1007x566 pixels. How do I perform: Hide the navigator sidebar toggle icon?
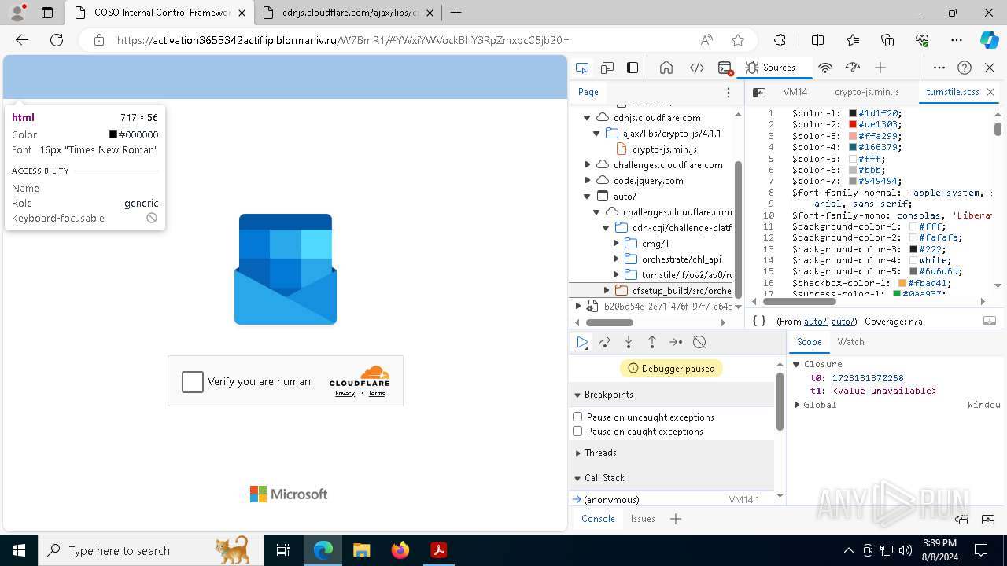pos(759,92)
